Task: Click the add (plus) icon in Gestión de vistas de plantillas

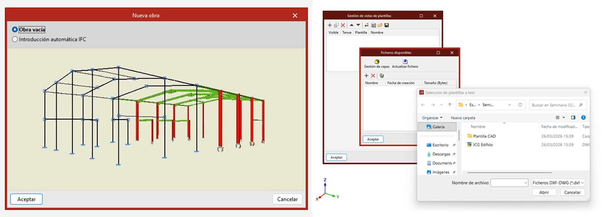Action: point(330,25)
